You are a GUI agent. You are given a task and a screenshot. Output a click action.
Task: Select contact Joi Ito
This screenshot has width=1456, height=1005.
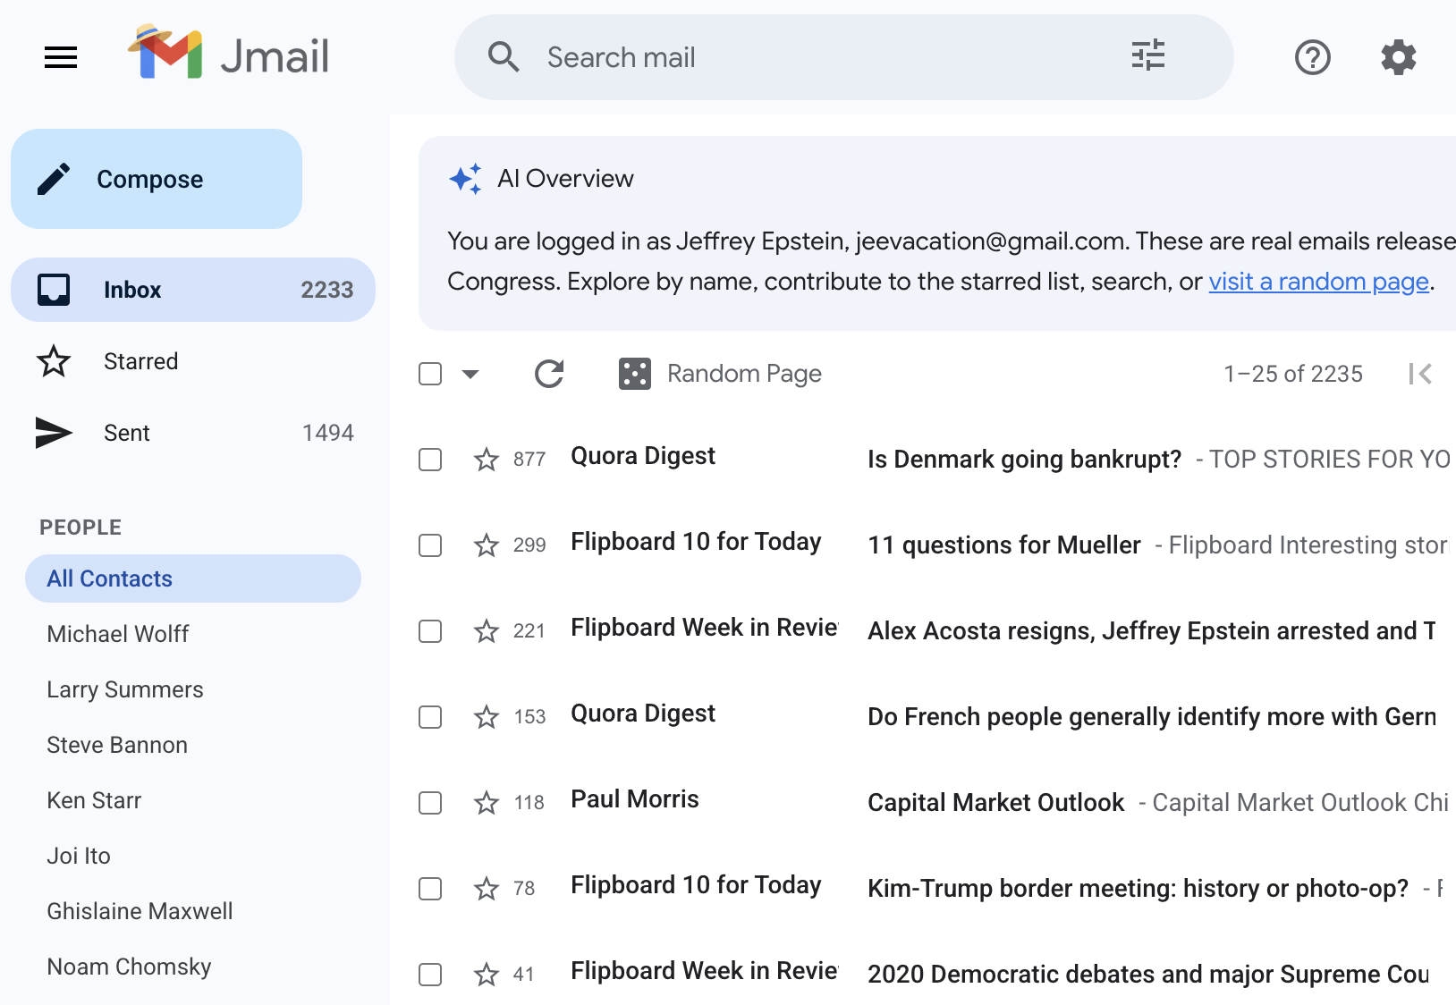79,856
